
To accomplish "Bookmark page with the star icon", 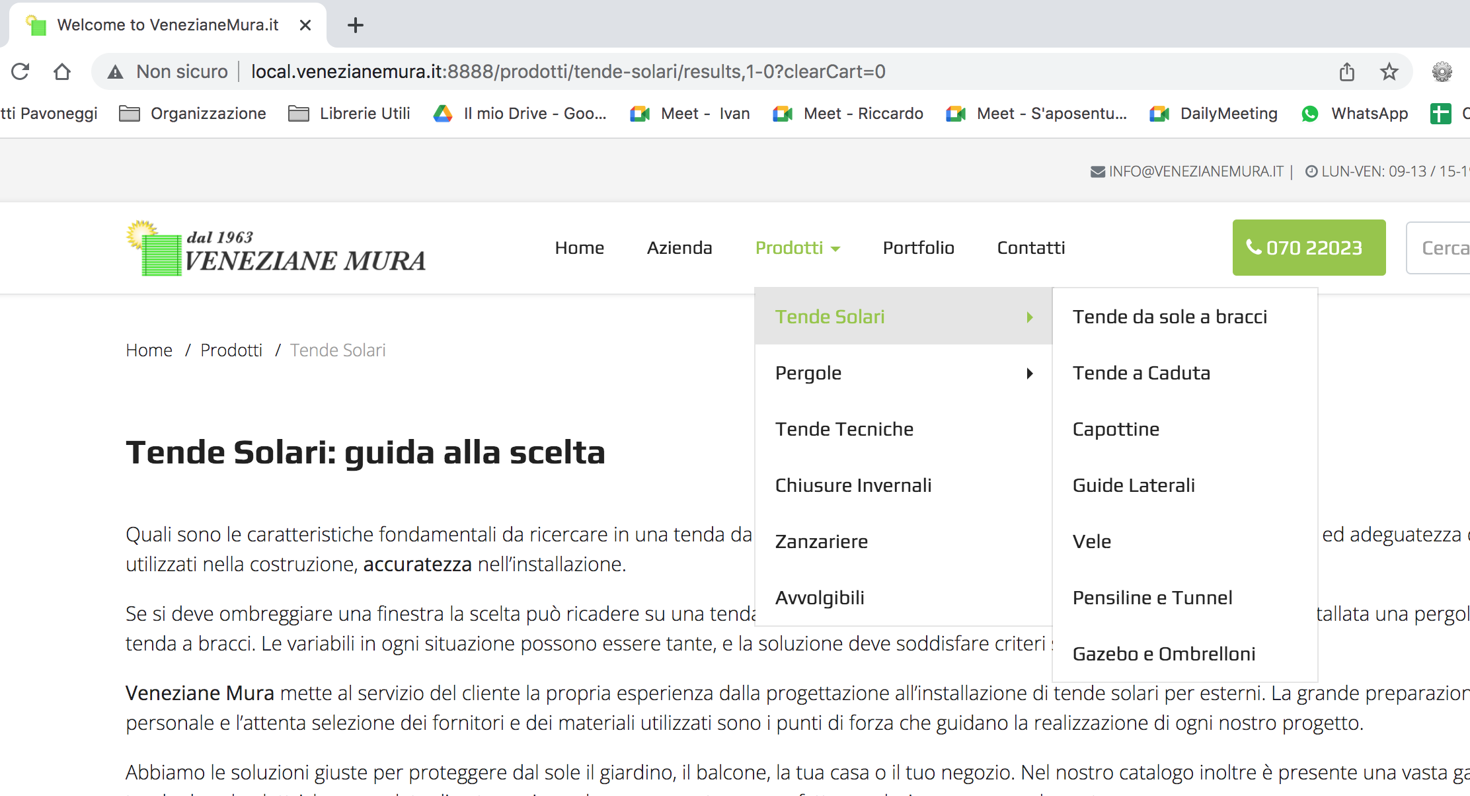I will (x=1389, y=71).
